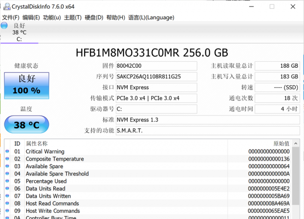
Task: Click status orb for Available Spare Threshold
Action: [x=7, y=174]
